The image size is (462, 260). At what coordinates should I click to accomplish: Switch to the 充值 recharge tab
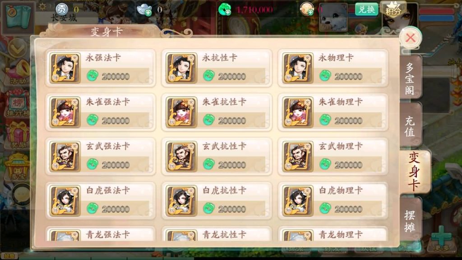coord(410,126)
